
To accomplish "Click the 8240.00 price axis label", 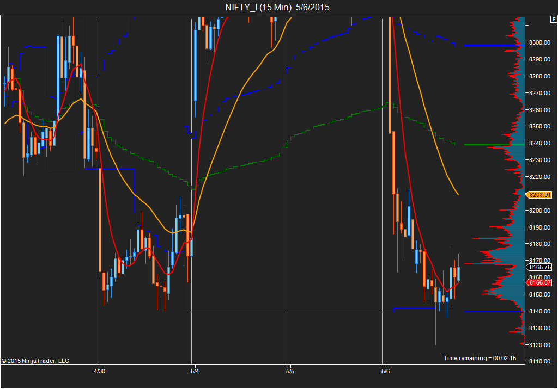I will [x=539, y=143].
